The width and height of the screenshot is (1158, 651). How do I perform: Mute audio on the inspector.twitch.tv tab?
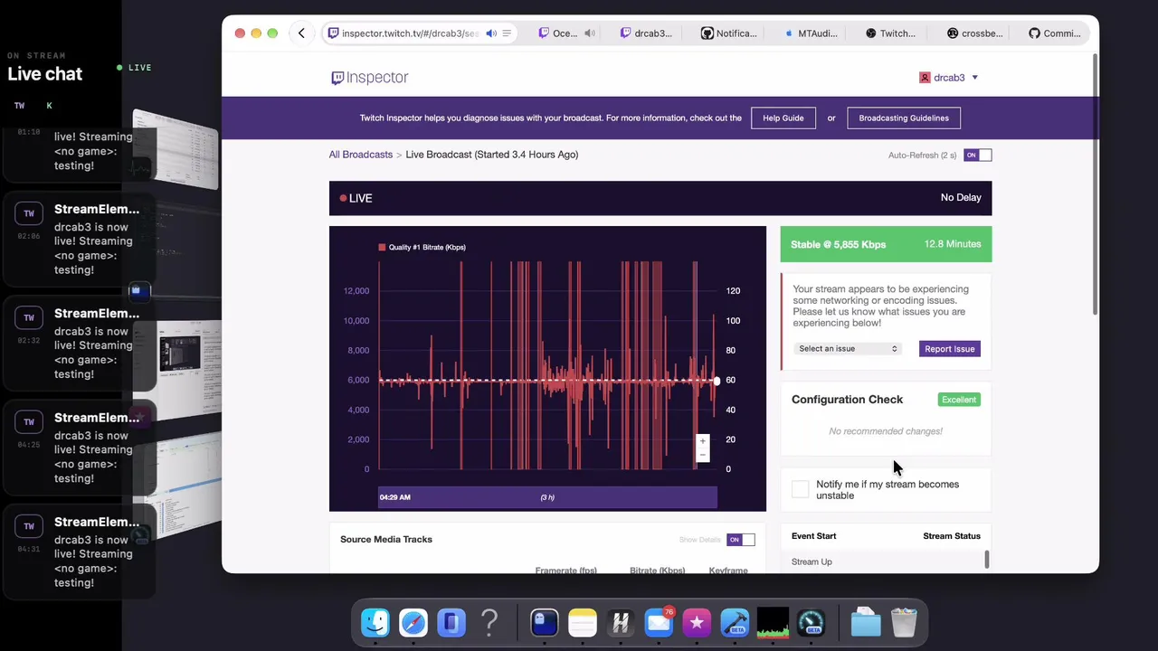[491, 33]
